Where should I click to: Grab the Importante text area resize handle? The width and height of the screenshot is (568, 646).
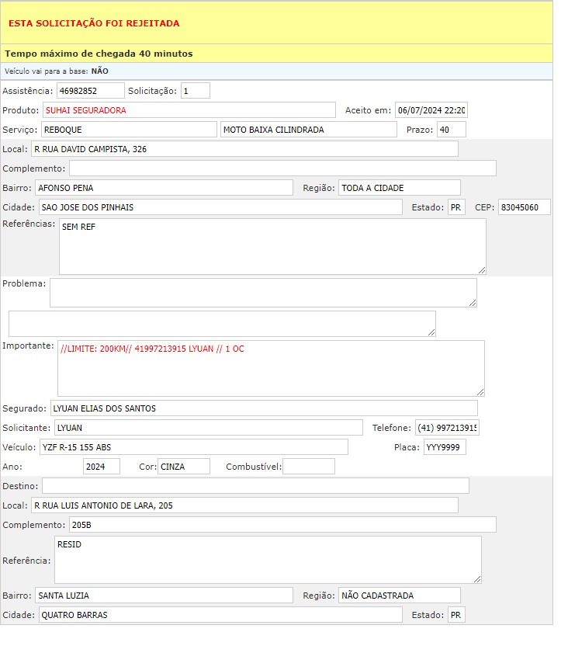(480, 392)
